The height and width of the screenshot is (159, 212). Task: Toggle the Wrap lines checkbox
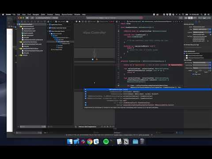pyautogui.click(x=193, y=74)
